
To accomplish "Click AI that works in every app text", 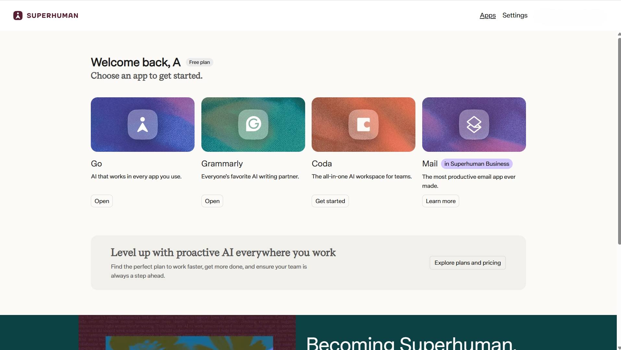I will click(x=136, y=176).
